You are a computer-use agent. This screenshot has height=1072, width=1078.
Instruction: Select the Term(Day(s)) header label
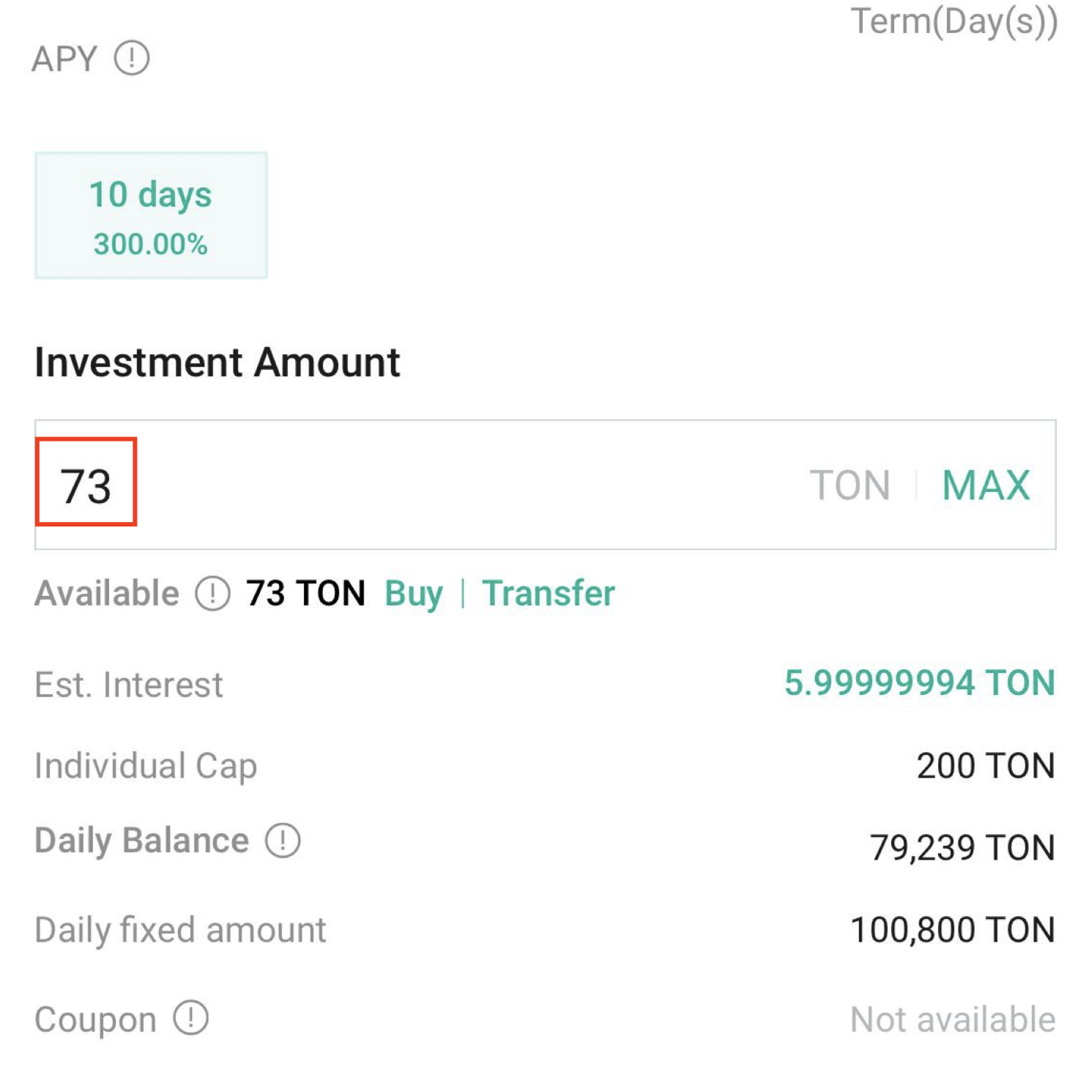point(954,22)
